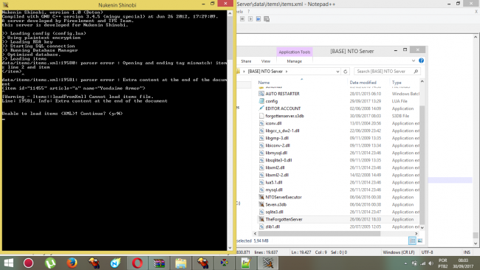Viewport: 480px width, 270px height.
Task: Close the Notepad++ document with the X icon
Action: (476, 11)
